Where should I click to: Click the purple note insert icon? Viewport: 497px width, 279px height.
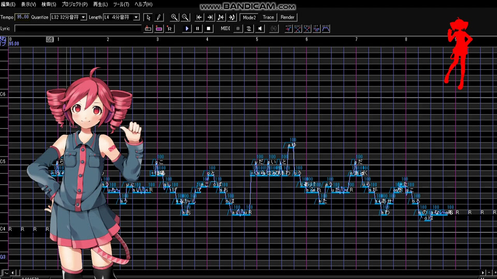click(159, 28)
